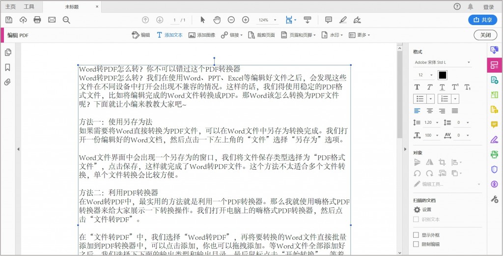This screenshot has width=503, height=256.
Task: Open the help question mark
Action: click(x=457, y=6)
